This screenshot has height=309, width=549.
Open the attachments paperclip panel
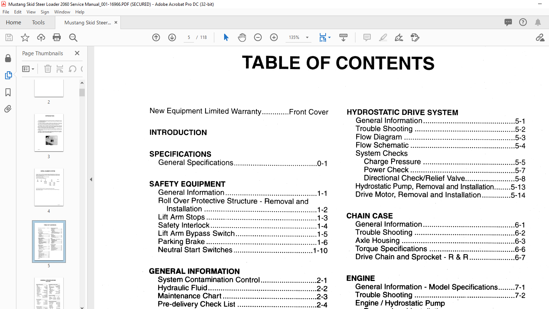(8, 109)
